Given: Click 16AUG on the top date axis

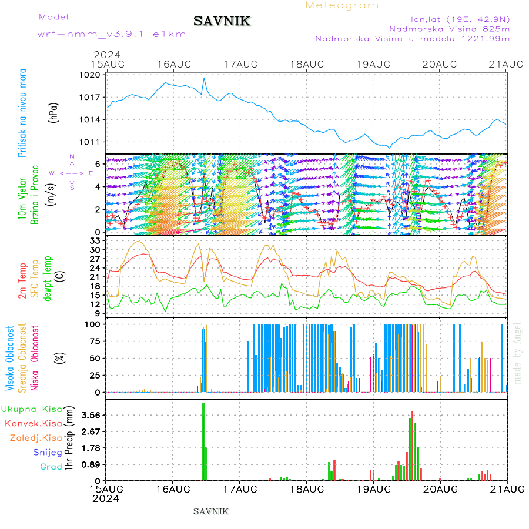Looking at the screenshot, I should click(x=174, y=65).
